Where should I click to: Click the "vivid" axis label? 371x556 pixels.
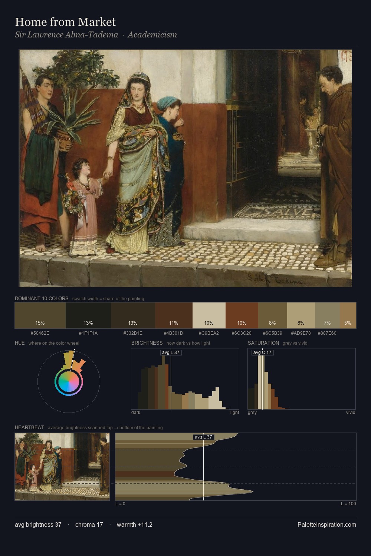[351, 413]
